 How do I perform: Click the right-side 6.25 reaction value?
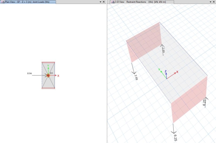click(x=204, y=103)
